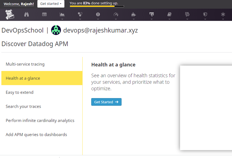This screenshot has width=232, height=158.
Task: Open Dashboards via the area chart icon
Action: [x=62, y=15]
